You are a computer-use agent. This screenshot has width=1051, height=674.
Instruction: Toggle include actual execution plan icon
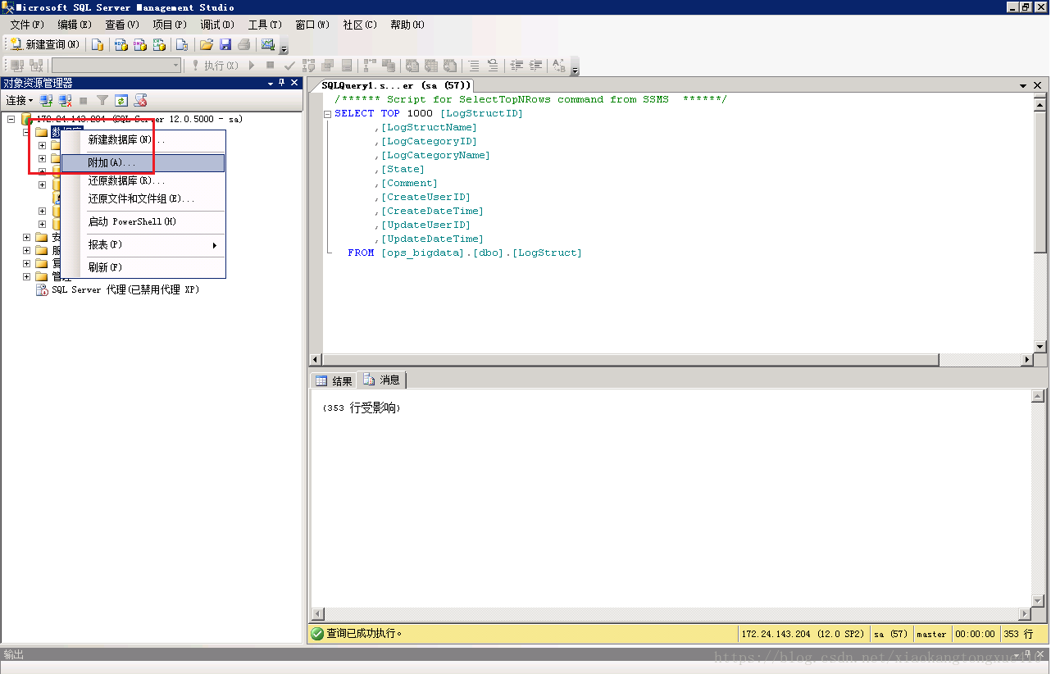[370, 65]
